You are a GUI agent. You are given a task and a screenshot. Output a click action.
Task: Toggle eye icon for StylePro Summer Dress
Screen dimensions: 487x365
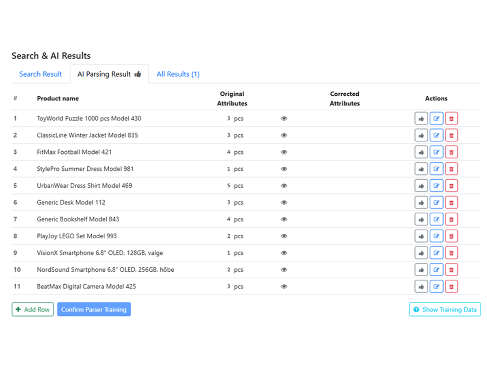[x=284, y=169]
